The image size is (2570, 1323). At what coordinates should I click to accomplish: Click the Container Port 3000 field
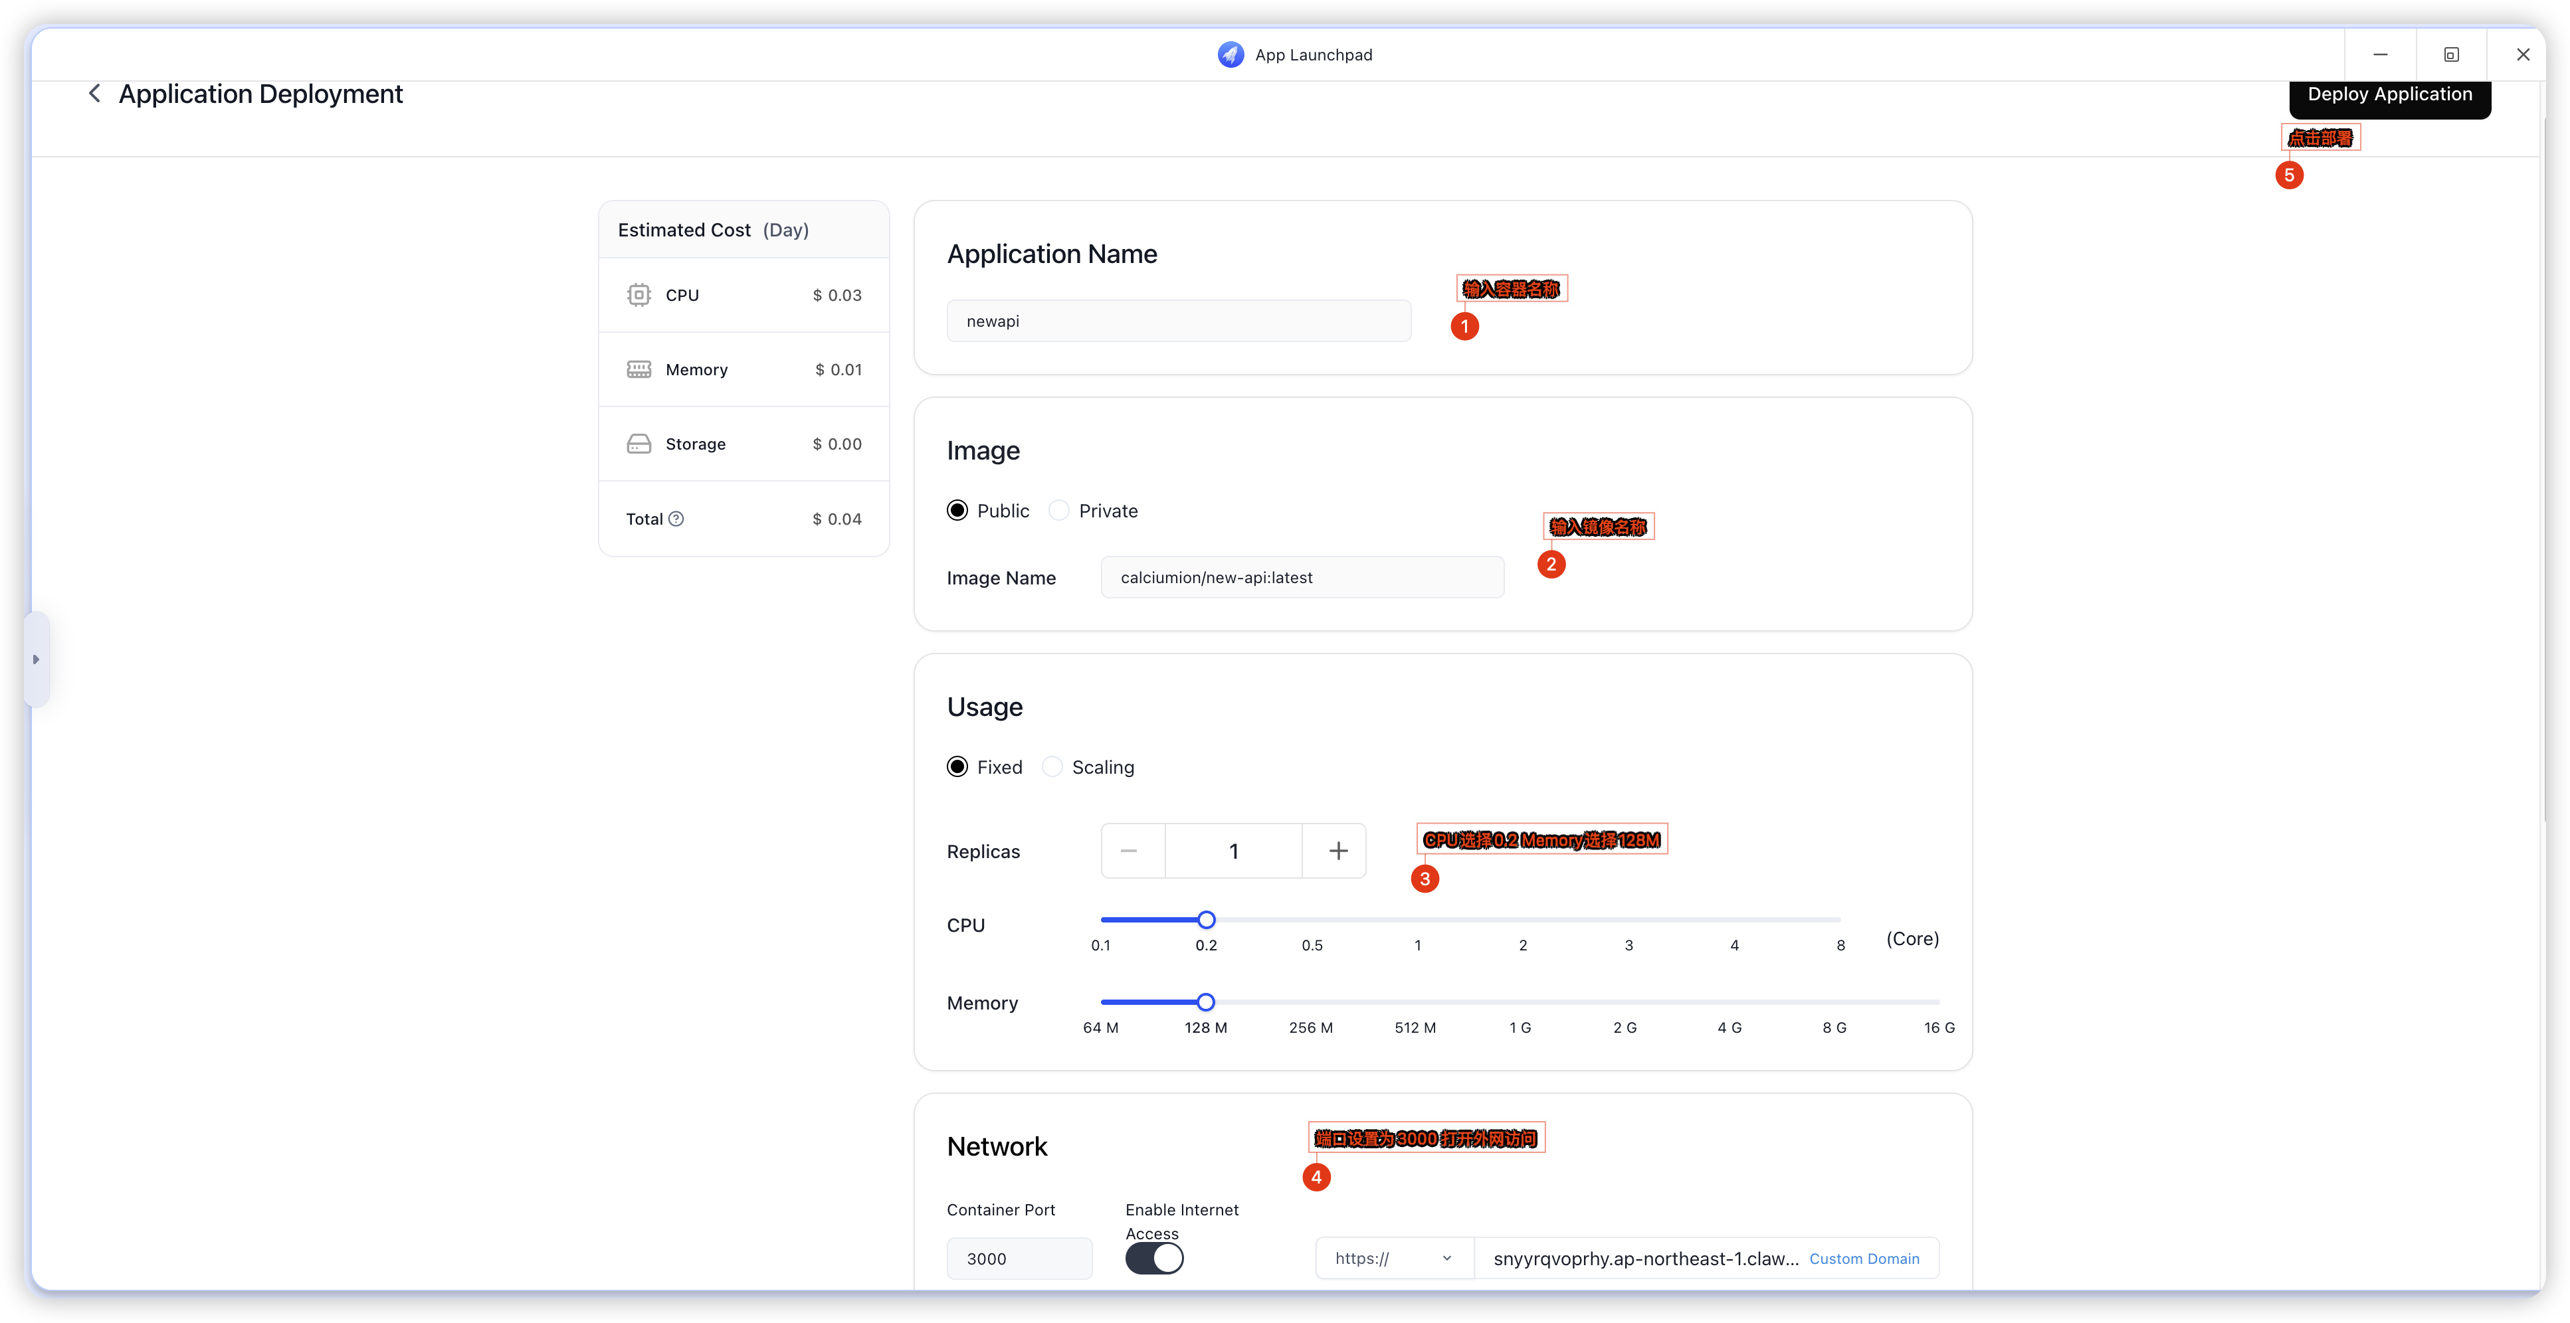point(1019,1258)
